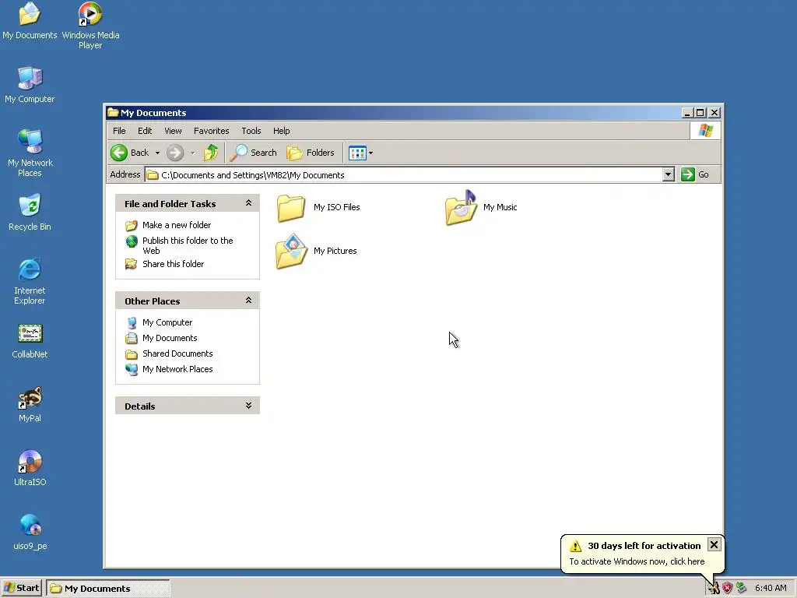
Task: Select the My ISO Files folder icon
Action: tap(291, 208)
